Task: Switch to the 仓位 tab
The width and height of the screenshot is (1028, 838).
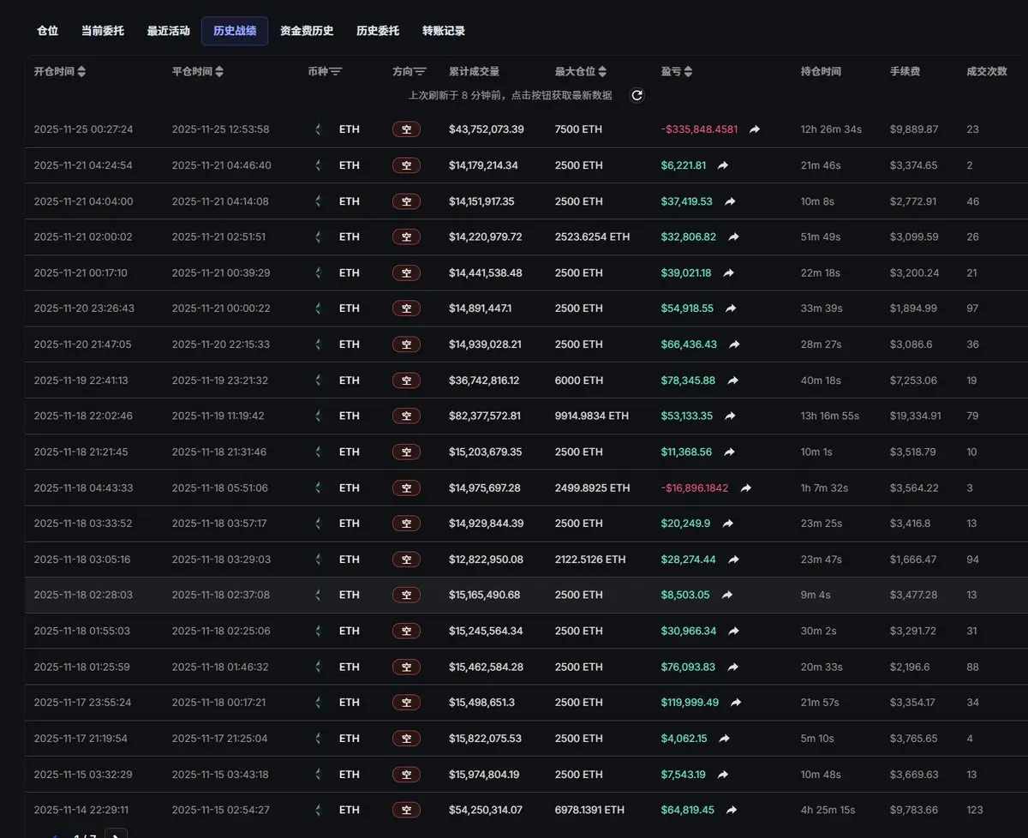Action: (48, 31)
